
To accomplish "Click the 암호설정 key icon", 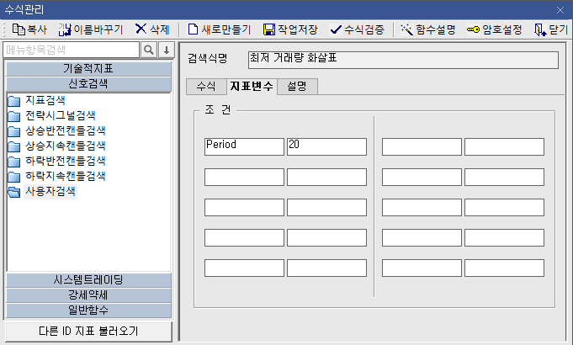I will [x=473, y=29].
